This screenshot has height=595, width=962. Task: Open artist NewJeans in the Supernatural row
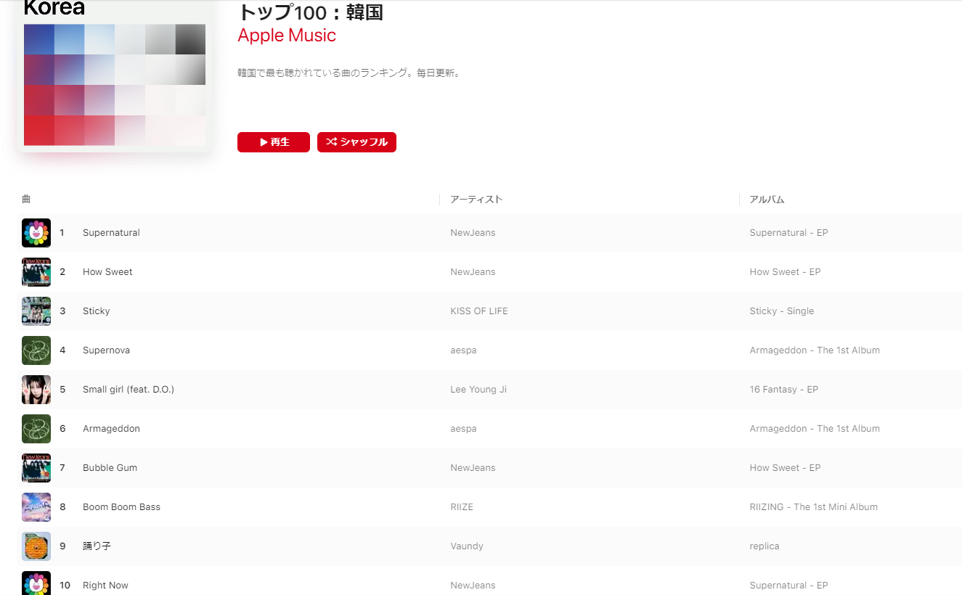click(473, 233)
